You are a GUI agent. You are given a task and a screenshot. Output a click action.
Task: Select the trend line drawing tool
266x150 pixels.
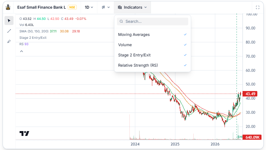tap(9, 31)
